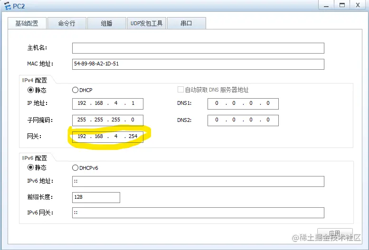Screen dimensions: 369x250
Task: Click the MAC 地址: label
Action: pos(40,64)
